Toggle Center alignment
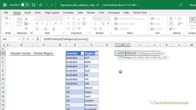 (x=74, y=24)
